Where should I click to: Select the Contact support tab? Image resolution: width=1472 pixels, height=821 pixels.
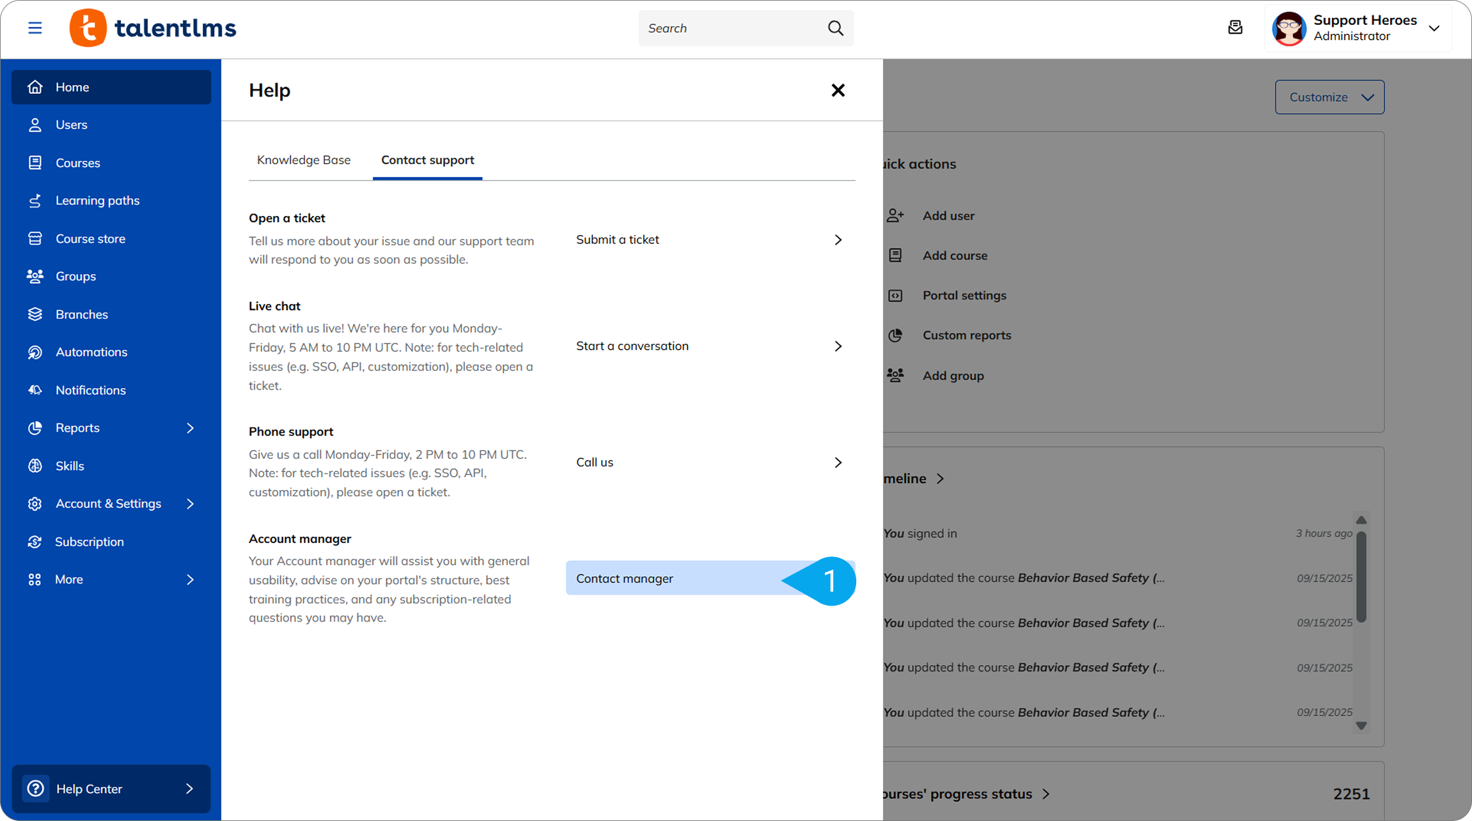427,160
